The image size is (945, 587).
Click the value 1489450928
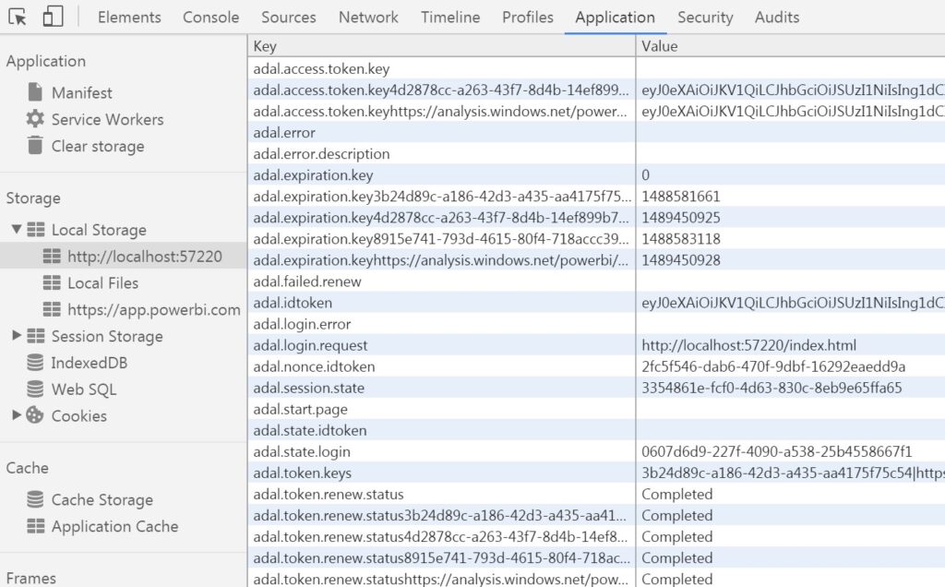[680, 260]
